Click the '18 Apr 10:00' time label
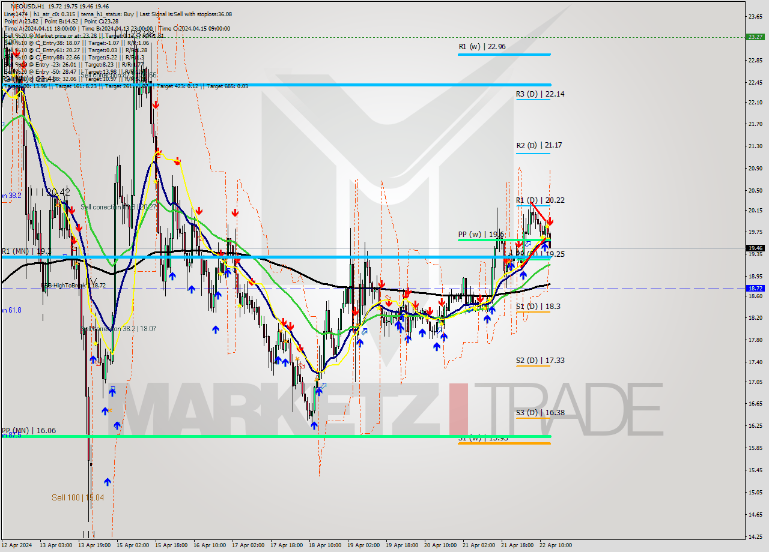Image resolution: width=769 pixels, height=552 pixels. pyautogui.click(x=326, y=545)
